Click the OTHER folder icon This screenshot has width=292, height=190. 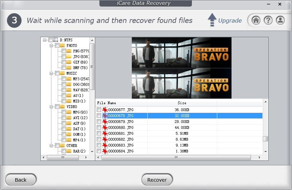click(x=62, y=145)
